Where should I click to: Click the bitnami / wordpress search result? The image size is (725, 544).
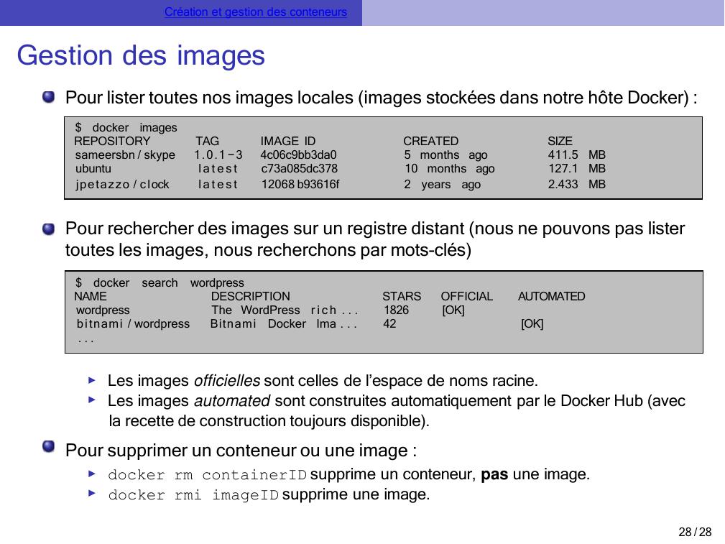tap(133, 323)
